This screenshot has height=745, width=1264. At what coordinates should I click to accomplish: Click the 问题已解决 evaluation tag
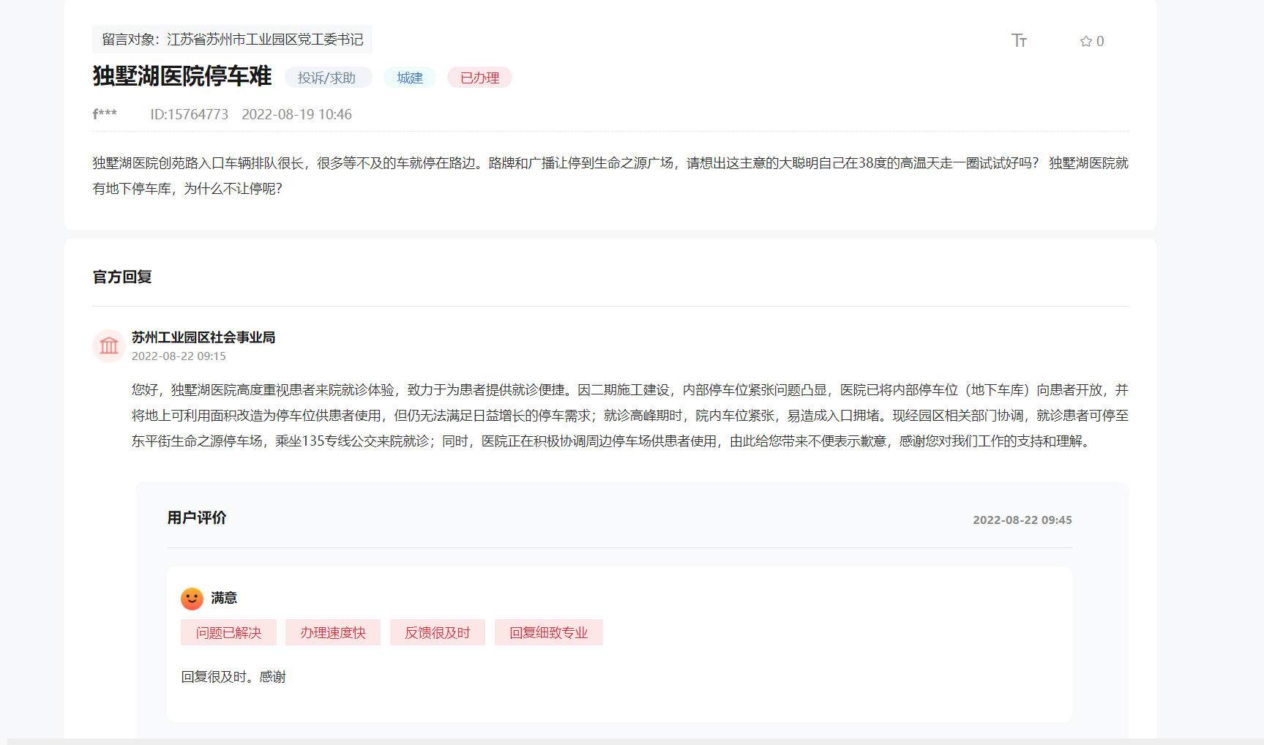coord(228,633)
